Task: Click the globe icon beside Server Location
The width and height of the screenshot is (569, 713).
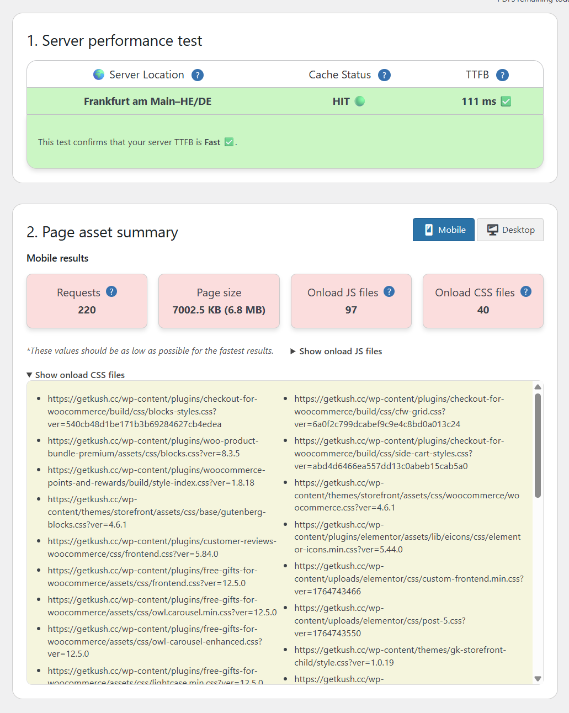Action: click(99, 75)
